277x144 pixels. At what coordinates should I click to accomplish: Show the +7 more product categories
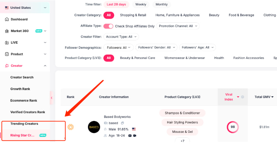(182, 141)
